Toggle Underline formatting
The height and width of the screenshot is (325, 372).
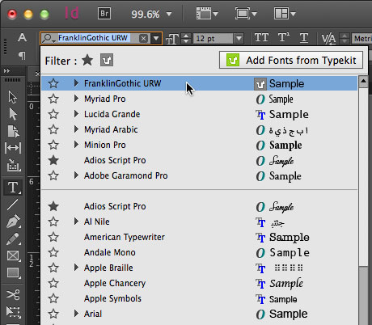pyautogui.click(x=304, y=38)
